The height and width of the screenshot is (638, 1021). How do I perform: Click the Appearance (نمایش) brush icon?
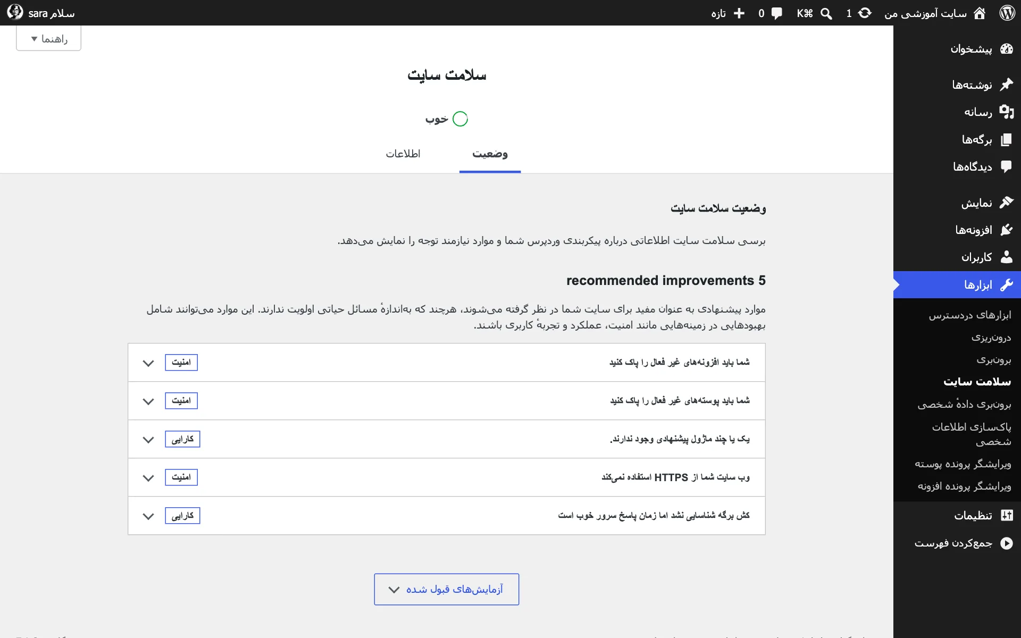[1007, 203]
